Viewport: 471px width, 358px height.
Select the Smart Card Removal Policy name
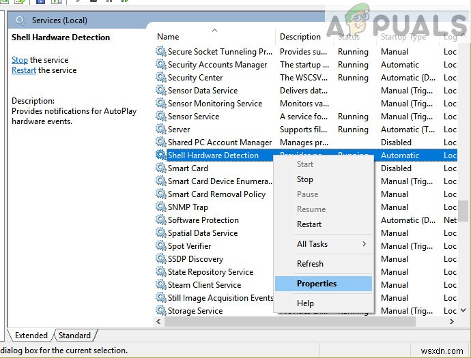coord(216,194)
